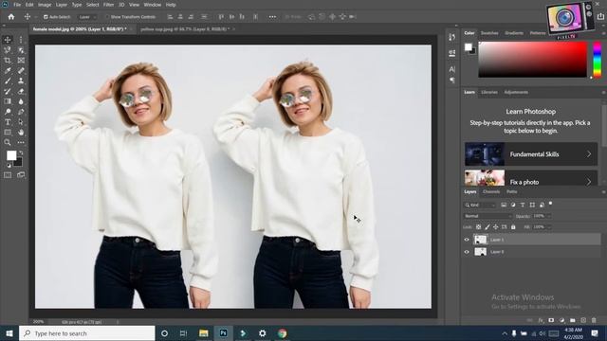The width and height of the screenshot is (607, 341).
Task: Expand Fundamental Skills chevron
Action: tap(589, 154)
